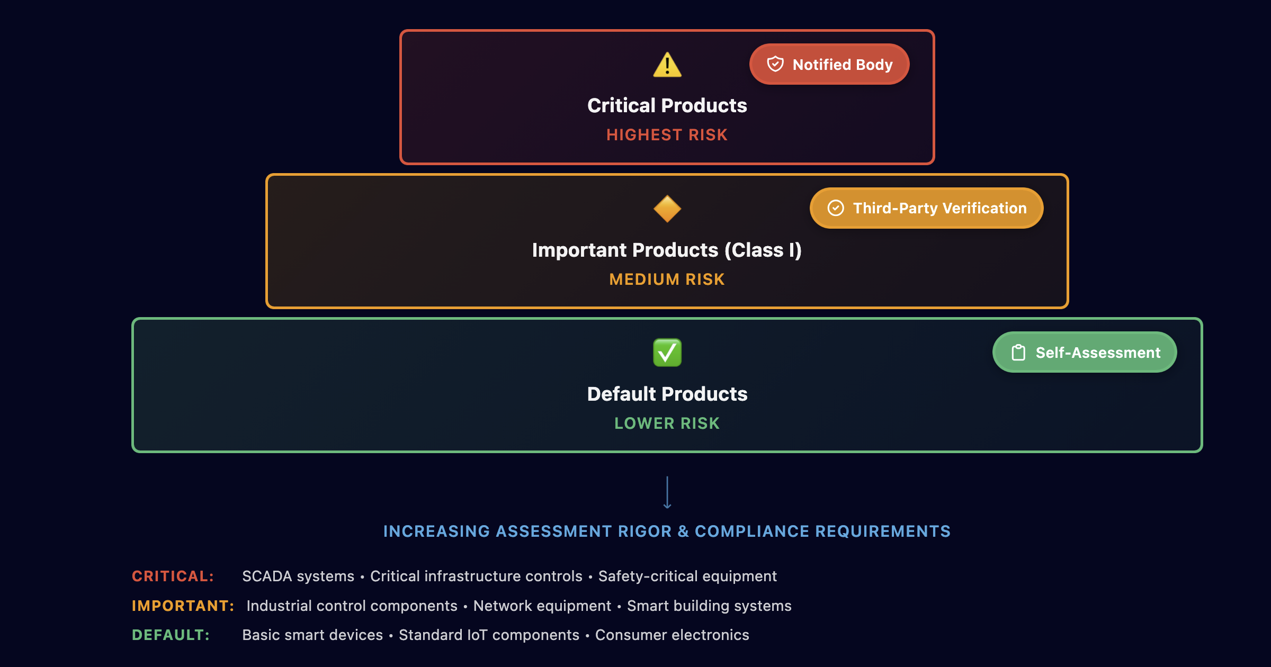The width and height of the screenshot is (1271, 667).
Task: Select the Default Products heading
Action: [667, 394]
